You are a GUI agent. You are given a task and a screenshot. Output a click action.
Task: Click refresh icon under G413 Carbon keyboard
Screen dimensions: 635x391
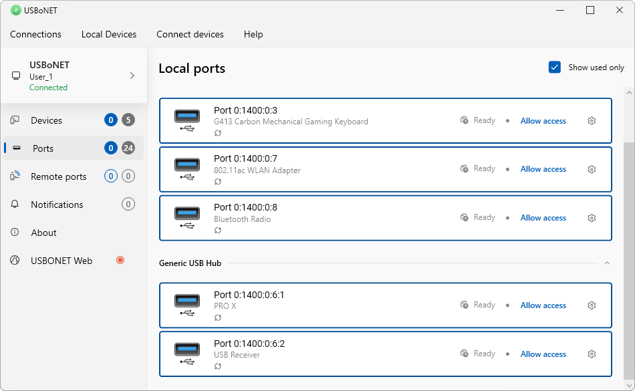tap(218, 134)
